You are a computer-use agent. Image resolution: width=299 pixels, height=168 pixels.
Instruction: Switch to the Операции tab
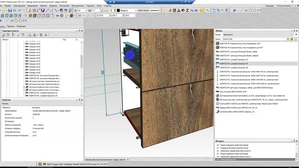[21, 26]
